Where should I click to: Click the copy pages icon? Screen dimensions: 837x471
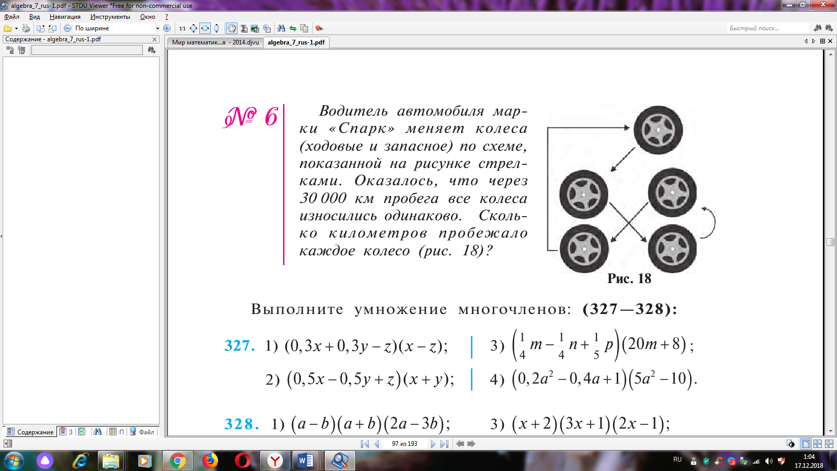[304, 28]
